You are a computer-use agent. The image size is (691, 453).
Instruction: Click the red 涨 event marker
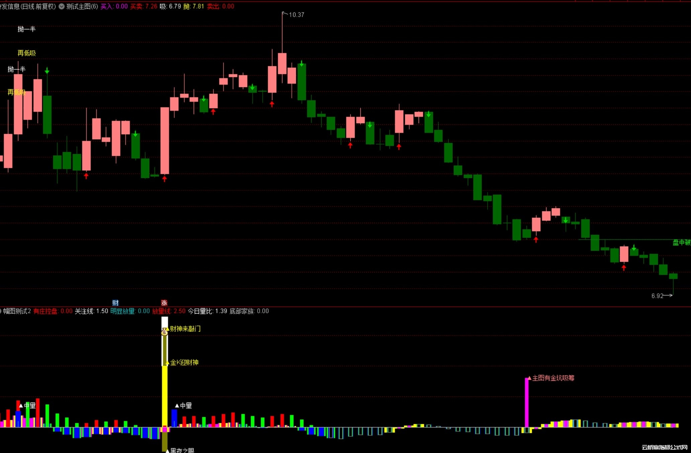(164, 303)
